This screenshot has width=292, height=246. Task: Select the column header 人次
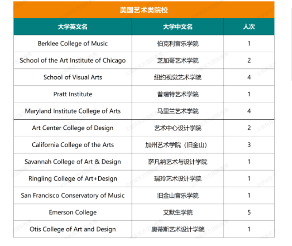pos(249,27)
